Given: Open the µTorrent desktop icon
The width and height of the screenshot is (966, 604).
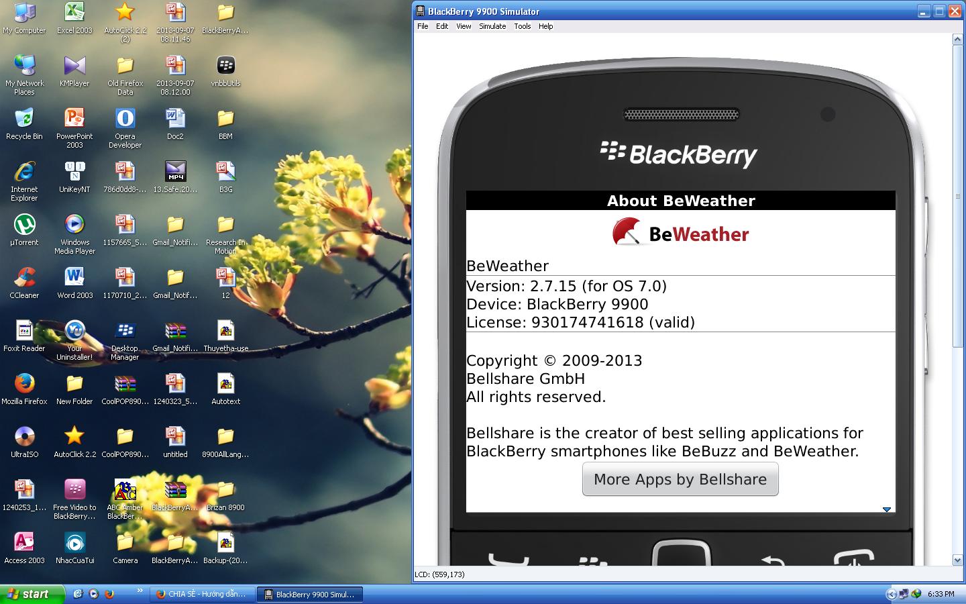Looking at the screenshot, I should click(x=24, y=225).
